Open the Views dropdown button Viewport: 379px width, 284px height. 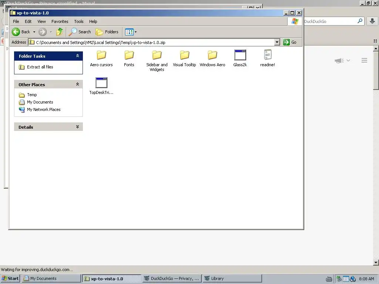coord(131,32)
